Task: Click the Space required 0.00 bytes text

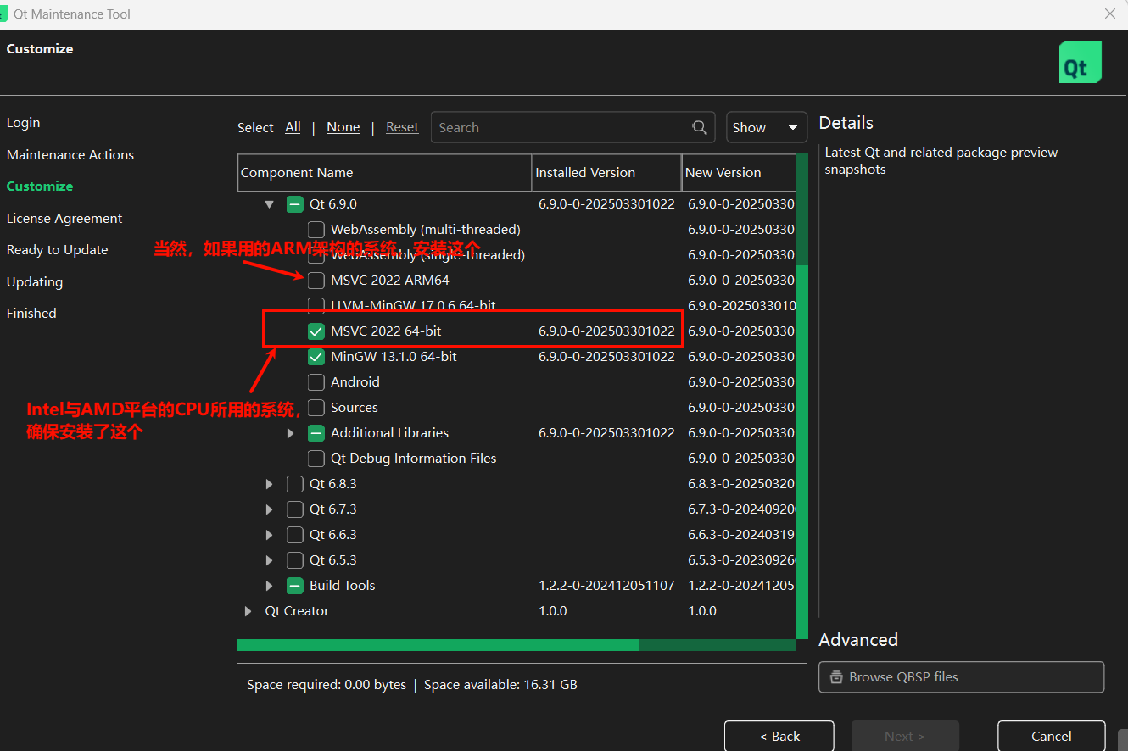Action: click(x=327, y=685)
